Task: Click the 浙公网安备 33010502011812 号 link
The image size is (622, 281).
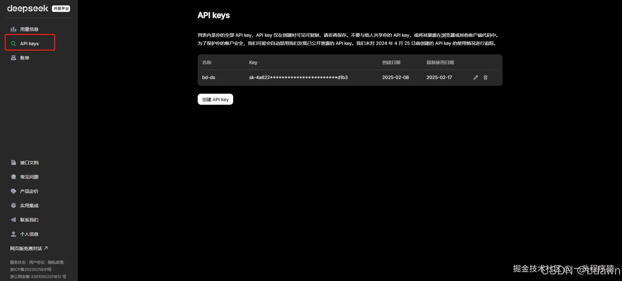Action: point(38,277)
